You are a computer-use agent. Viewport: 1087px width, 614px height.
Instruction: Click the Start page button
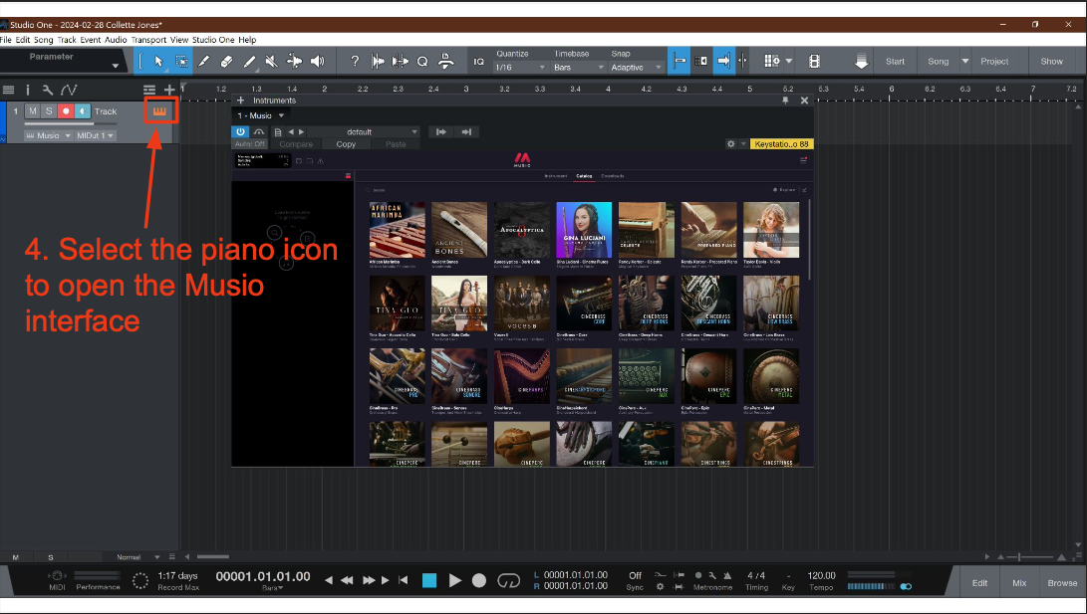coord(895,61)
